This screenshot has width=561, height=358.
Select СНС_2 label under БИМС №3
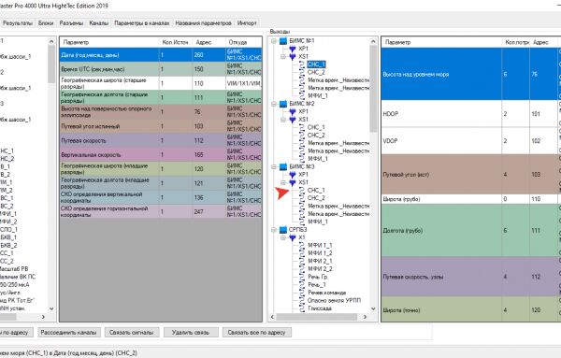316,198
